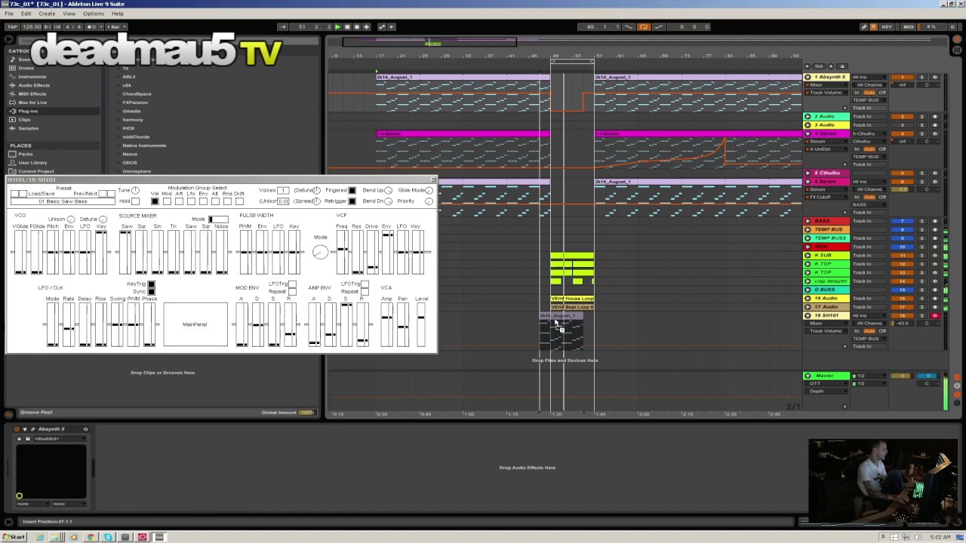Open the Options menu

94,14
